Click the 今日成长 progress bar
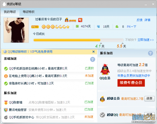 coord(78,40)
